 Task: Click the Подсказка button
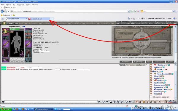tap(159, 62)
